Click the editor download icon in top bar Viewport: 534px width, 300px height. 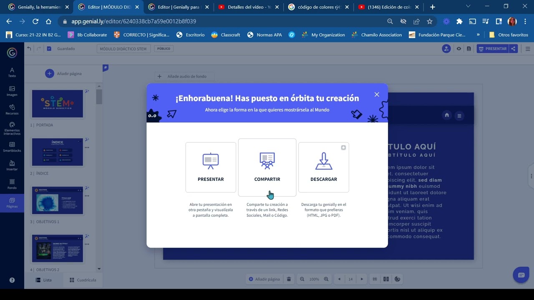pyautogui.click(x=469, y=49)
